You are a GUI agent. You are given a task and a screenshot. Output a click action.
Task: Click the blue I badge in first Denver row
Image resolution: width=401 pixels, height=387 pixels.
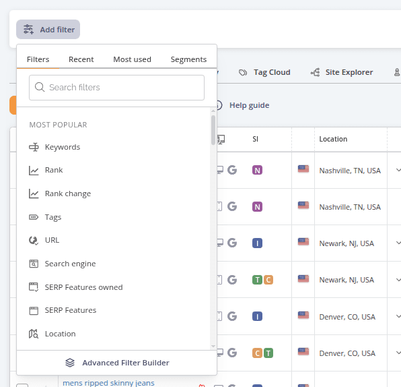tap(257, 316)
